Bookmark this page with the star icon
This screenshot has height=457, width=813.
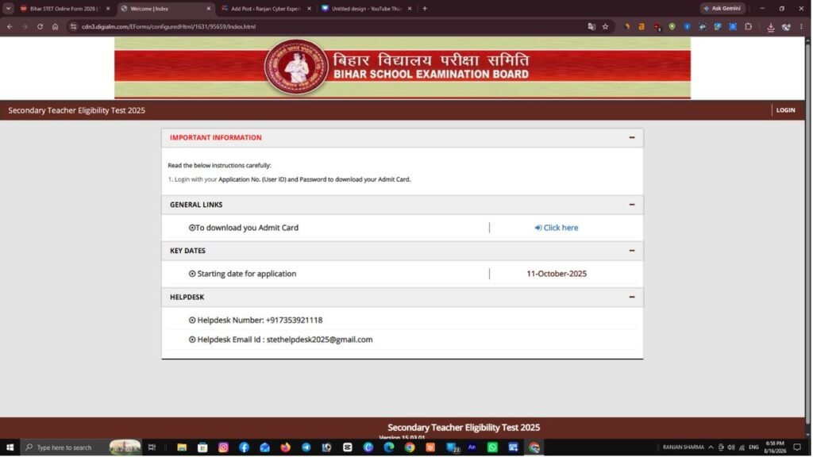[605, 26]
